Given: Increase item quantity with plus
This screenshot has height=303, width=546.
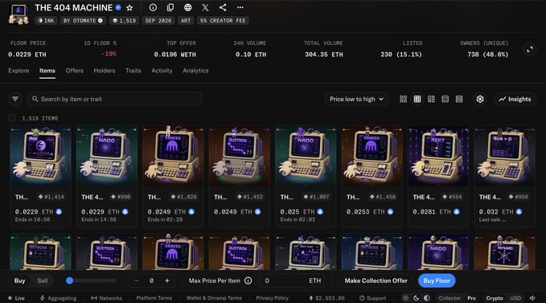Looking at the screenshot, I should [x=167, y=280].
